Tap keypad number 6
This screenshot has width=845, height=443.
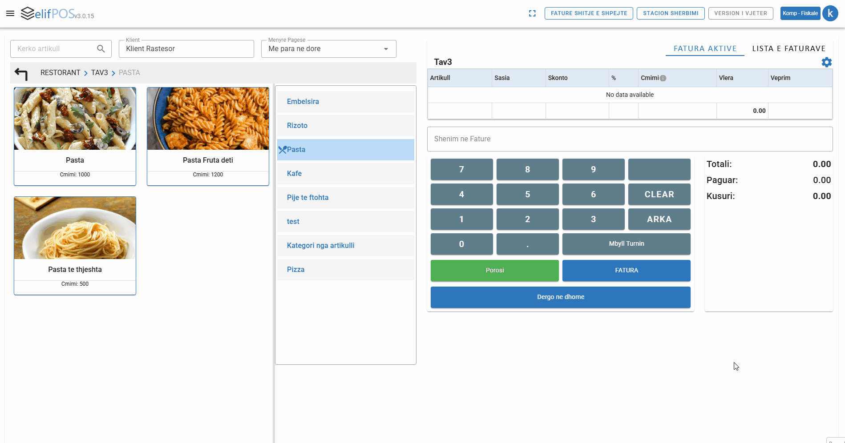tap(594, 194)
